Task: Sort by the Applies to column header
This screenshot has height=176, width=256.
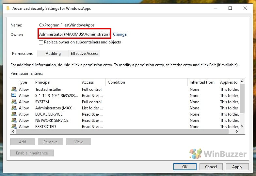Action: pos(229,82)
